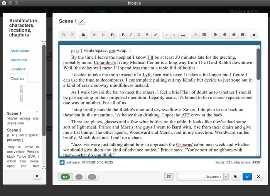This screenshot has height=196, width=270.
Task: Edit Scene 1 title with pencil icon
Action: coord(82,21)
